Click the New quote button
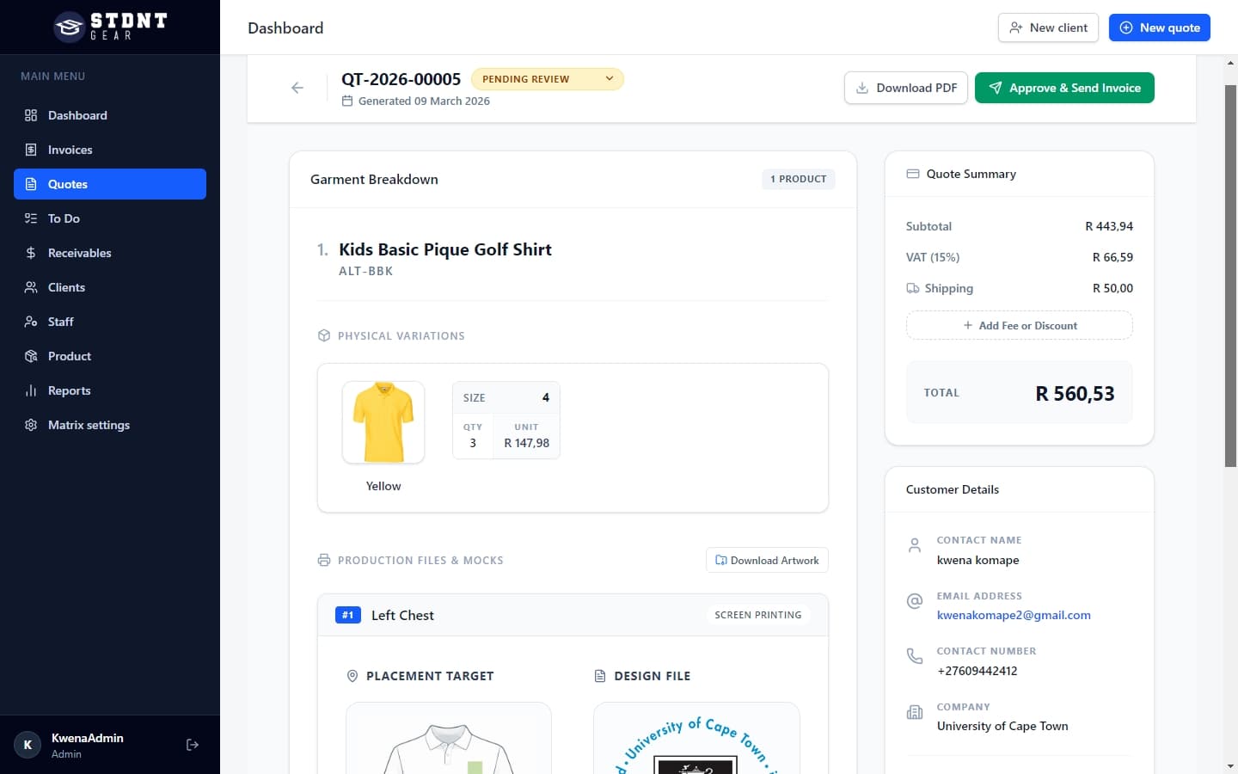 tap(1159, 28)
